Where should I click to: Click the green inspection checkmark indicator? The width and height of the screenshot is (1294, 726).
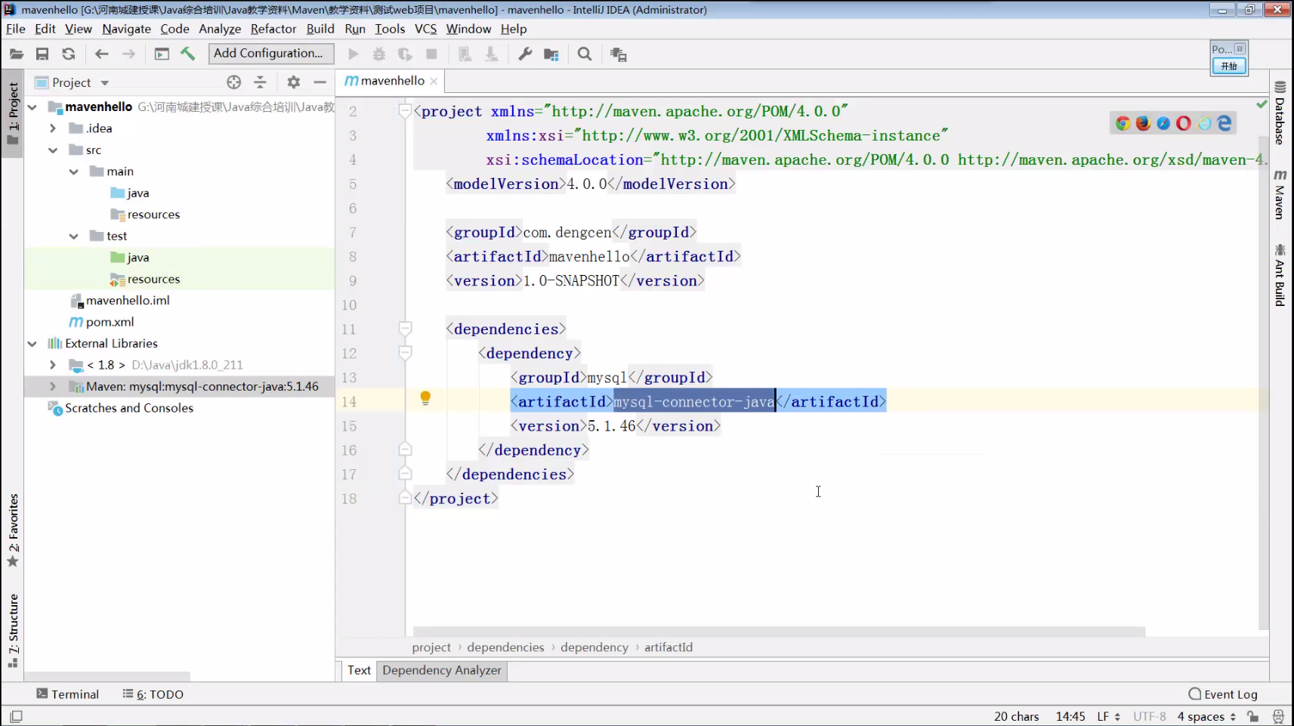pyautogui.click(x=1262, y=104)
